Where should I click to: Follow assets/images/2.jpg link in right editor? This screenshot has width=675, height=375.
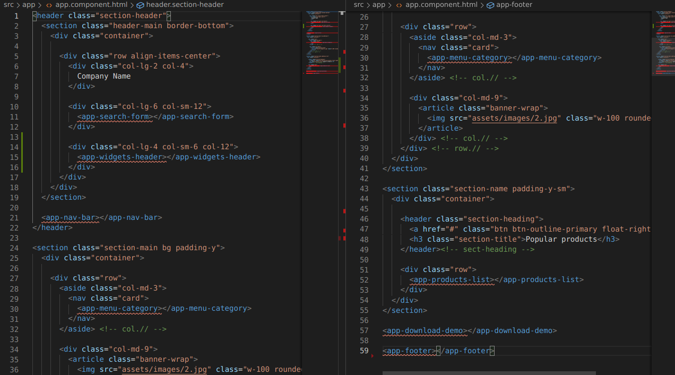click(x=514, y=118)
